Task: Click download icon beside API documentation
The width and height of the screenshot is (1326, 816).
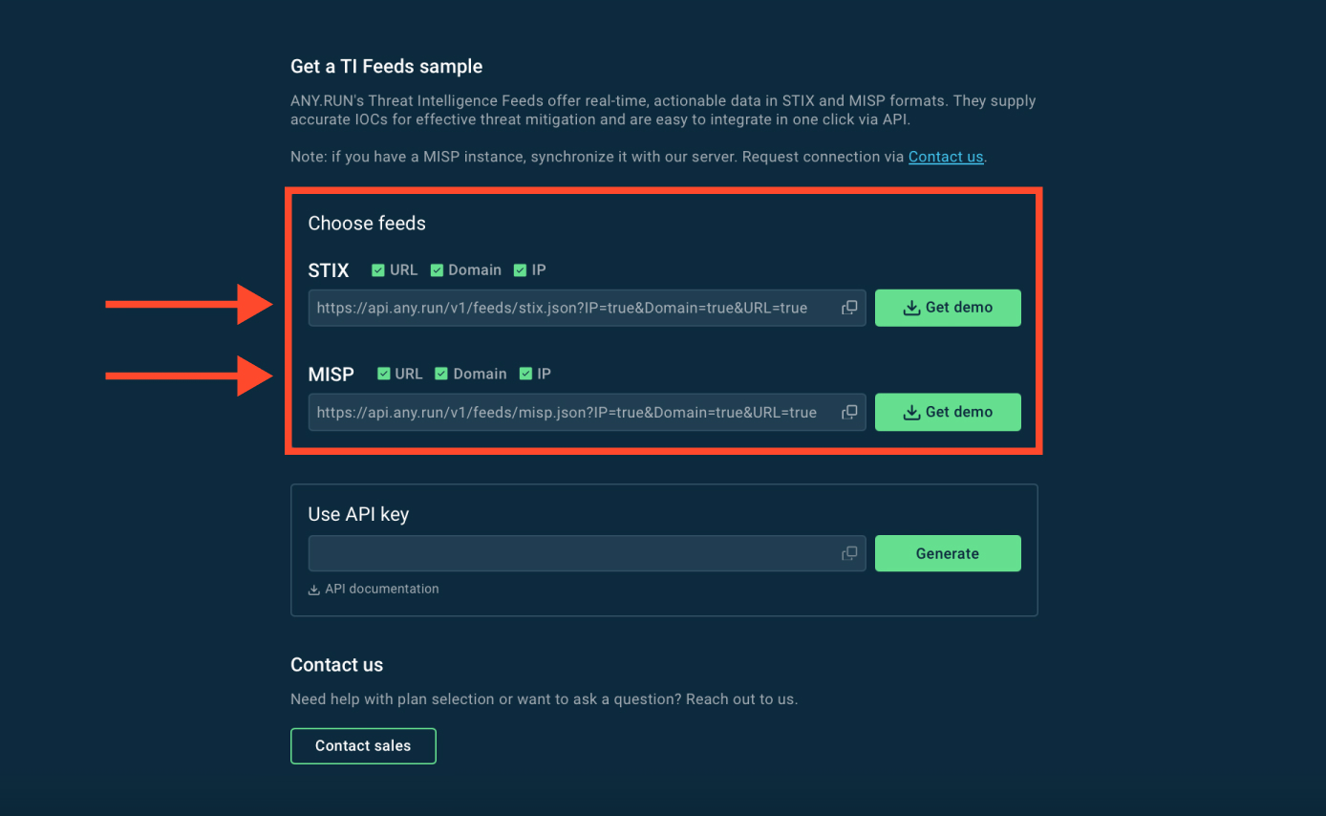Action: coord(313,590)
